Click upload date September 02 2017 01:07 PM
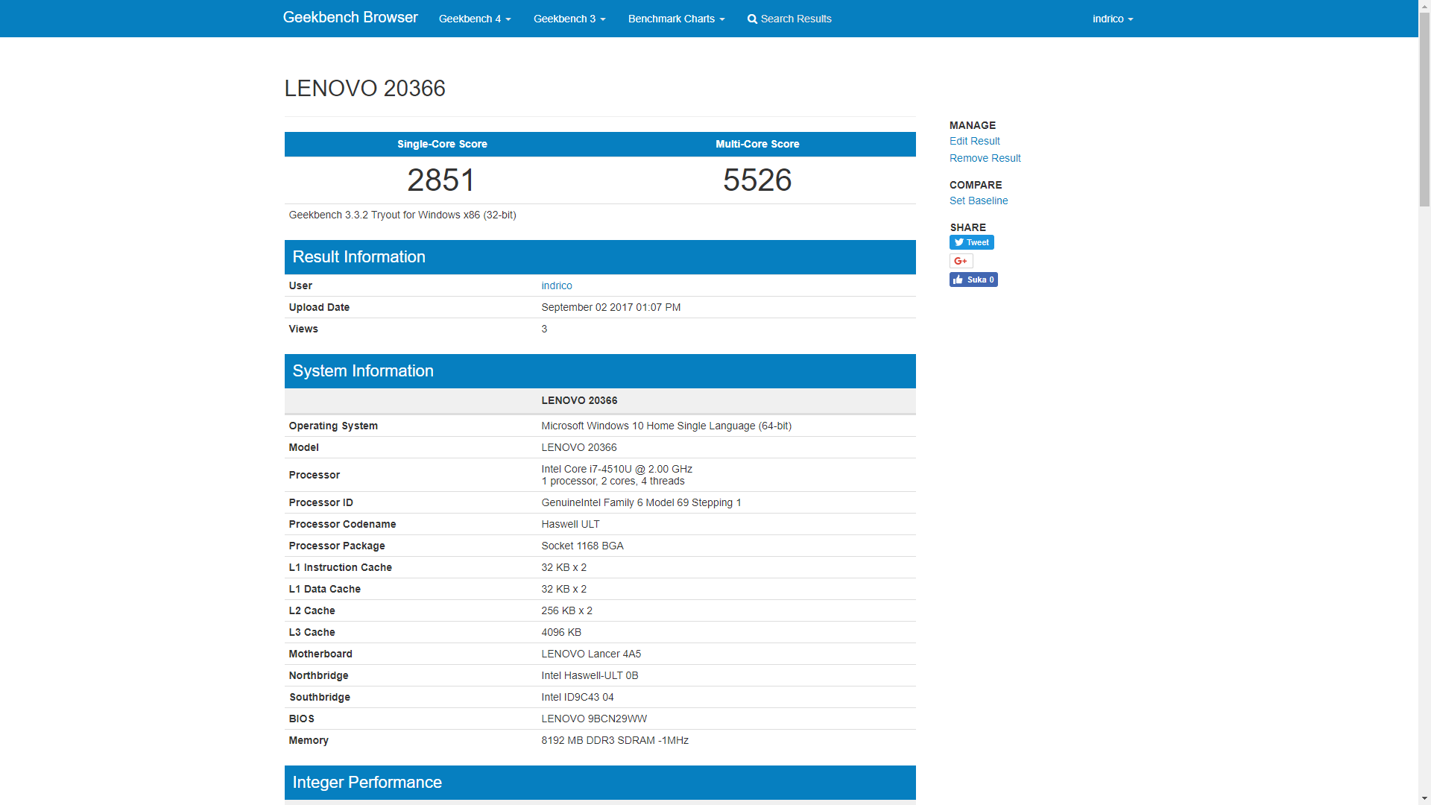The image size is (1431, 805). tap(610, 307)
